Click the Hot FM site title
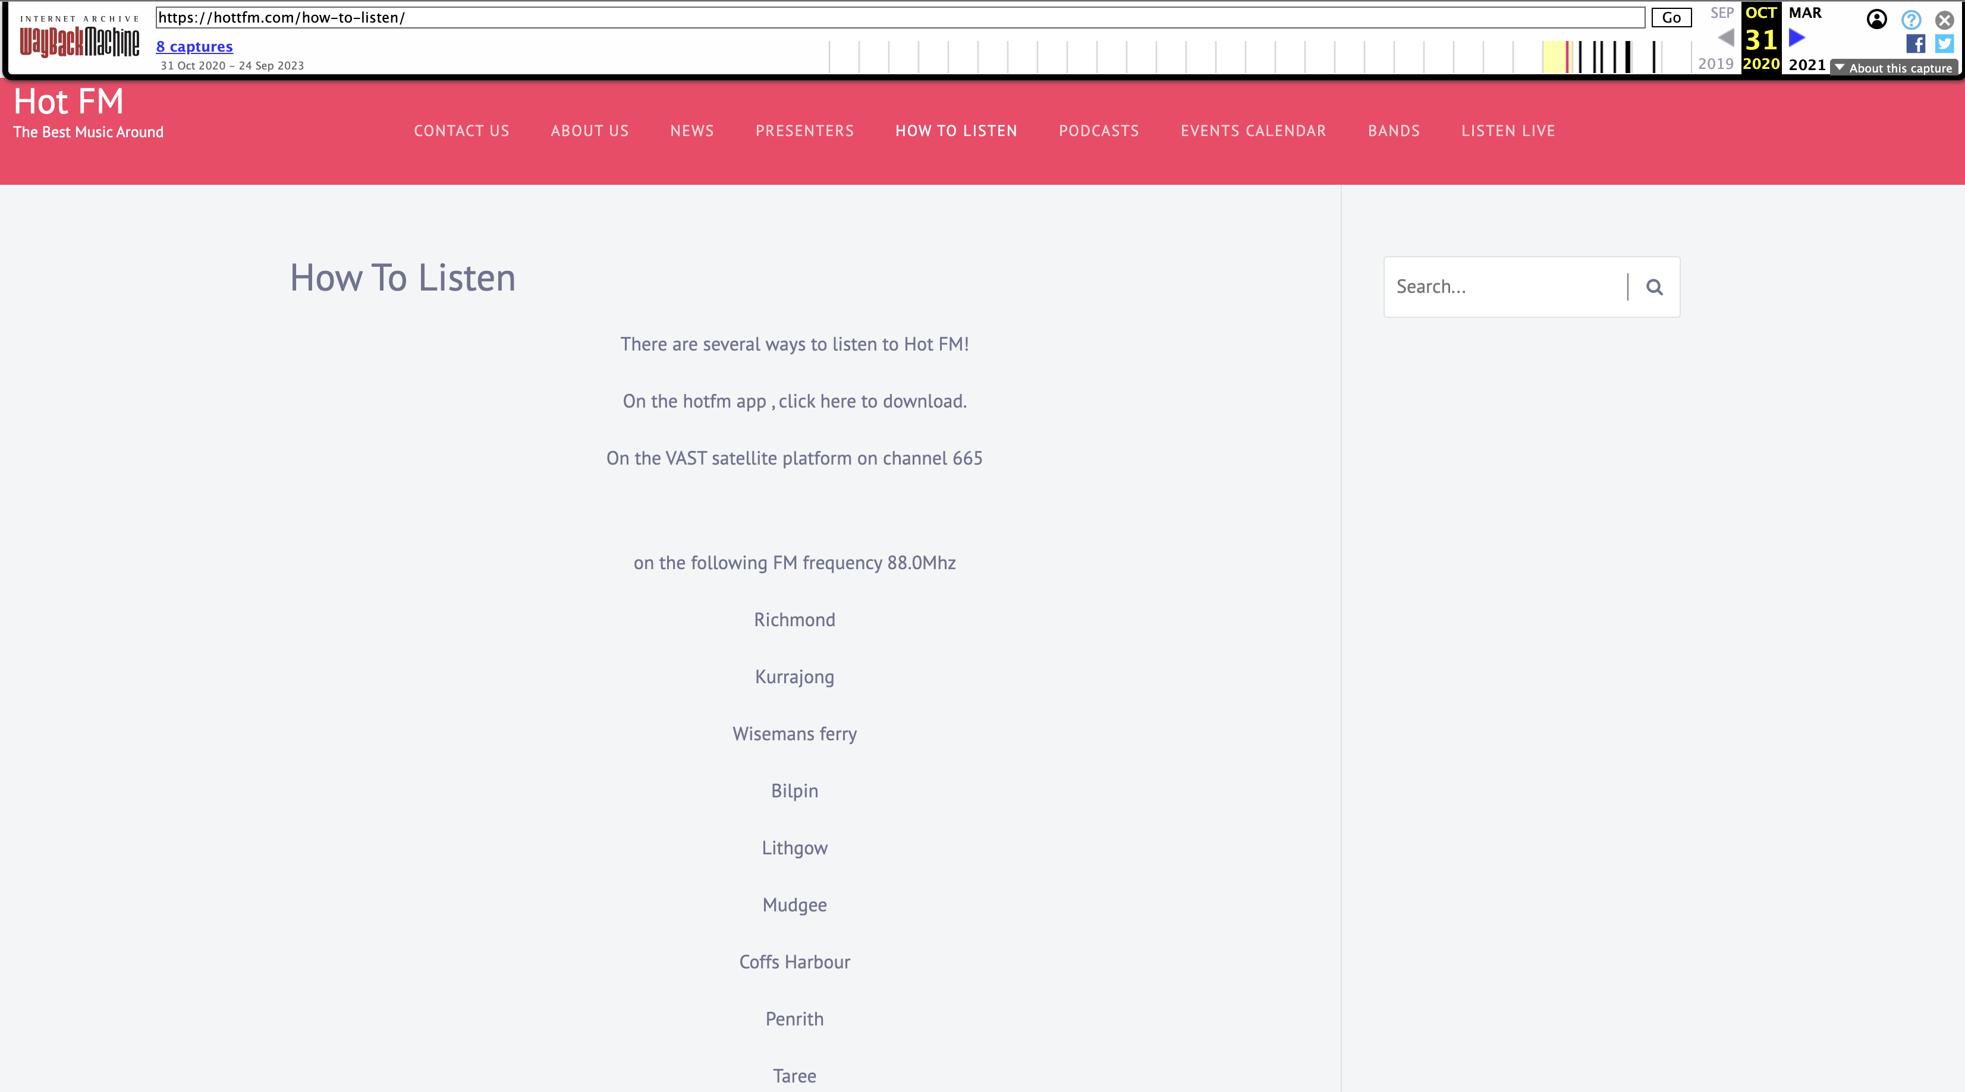The image size is (1965, 1092). tap(68, 102)
